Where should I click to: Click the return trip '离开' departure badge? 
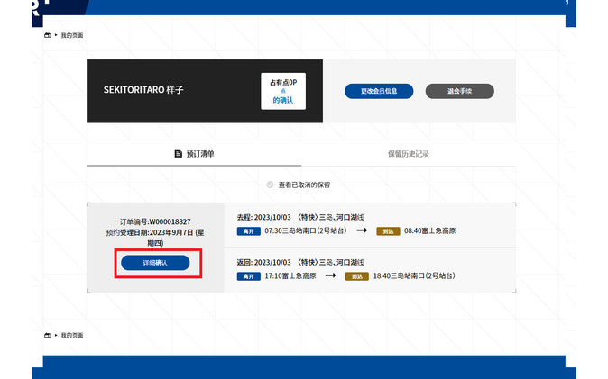tap(249, 276)
